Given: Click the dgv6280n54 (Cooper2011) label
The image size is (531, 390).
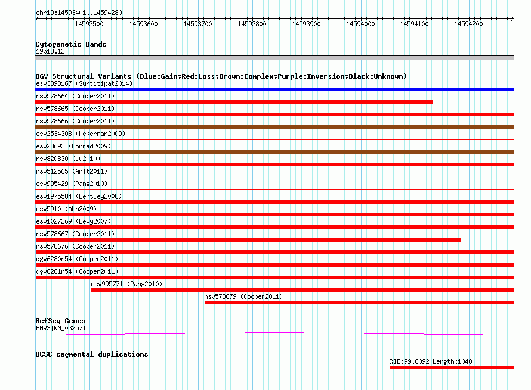Looking at the screenshot, I should [77, 259].
